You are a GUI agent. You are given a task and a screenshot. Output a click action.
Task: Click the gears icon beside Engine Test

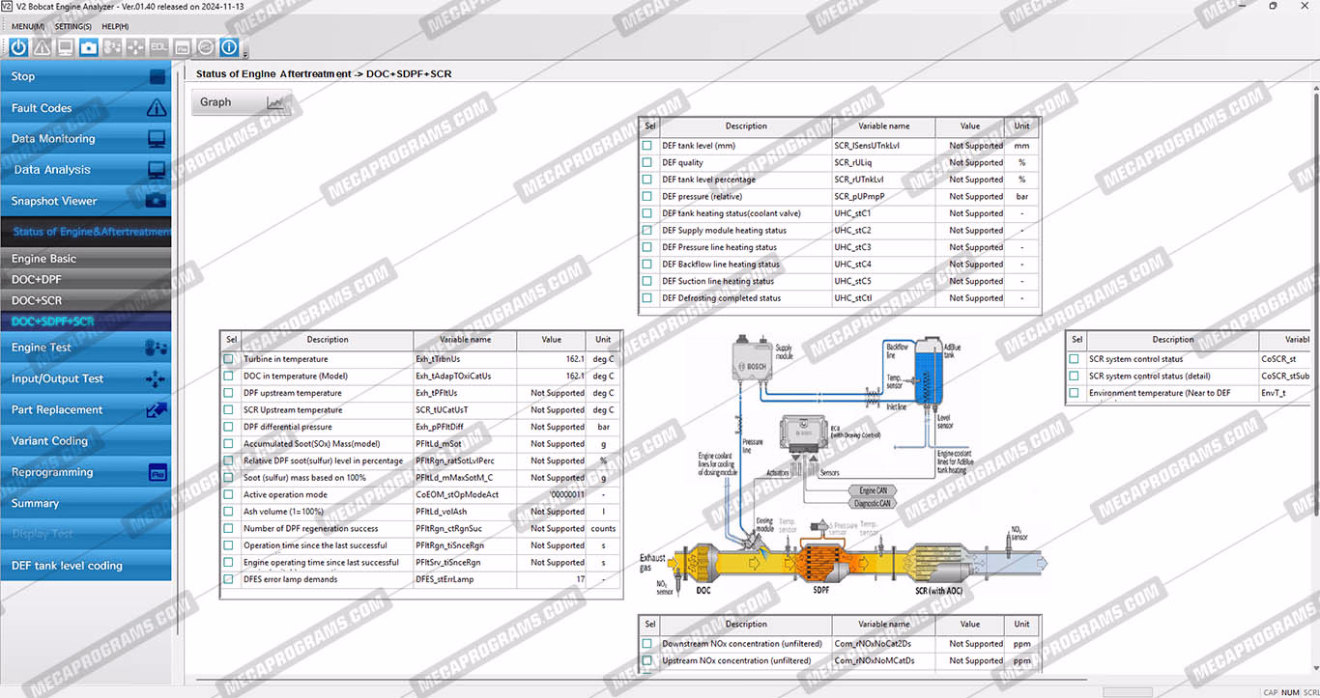point(156,348)
